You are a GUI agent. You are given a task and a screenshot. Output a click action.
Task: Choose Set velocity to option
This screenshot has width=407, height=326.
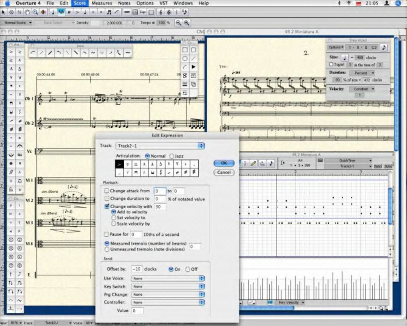pos(113,218)
